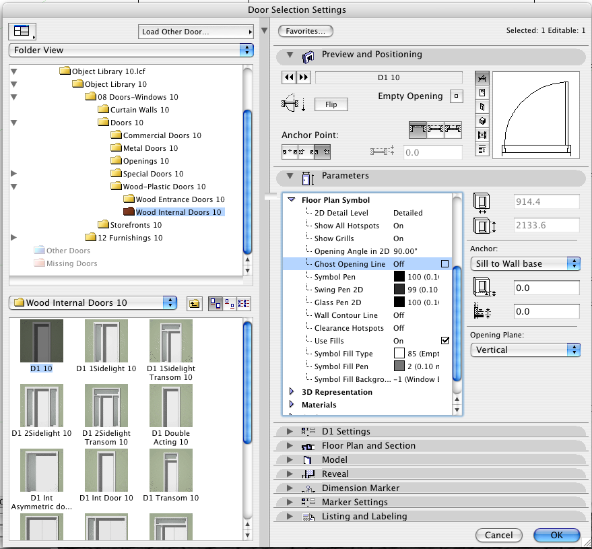Screen dimensions: 592x549
Task: Switch to list view of doors
Action: [244, 303]
